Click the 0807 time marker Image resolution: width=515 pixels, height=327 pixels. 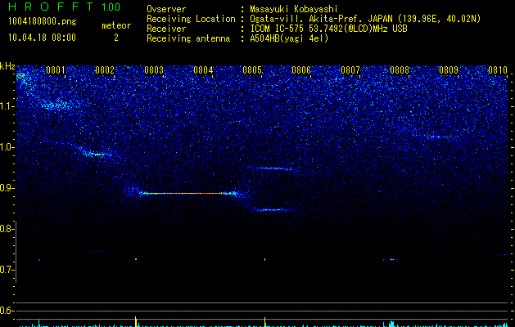pyautogui.click(x=350, y=70)
